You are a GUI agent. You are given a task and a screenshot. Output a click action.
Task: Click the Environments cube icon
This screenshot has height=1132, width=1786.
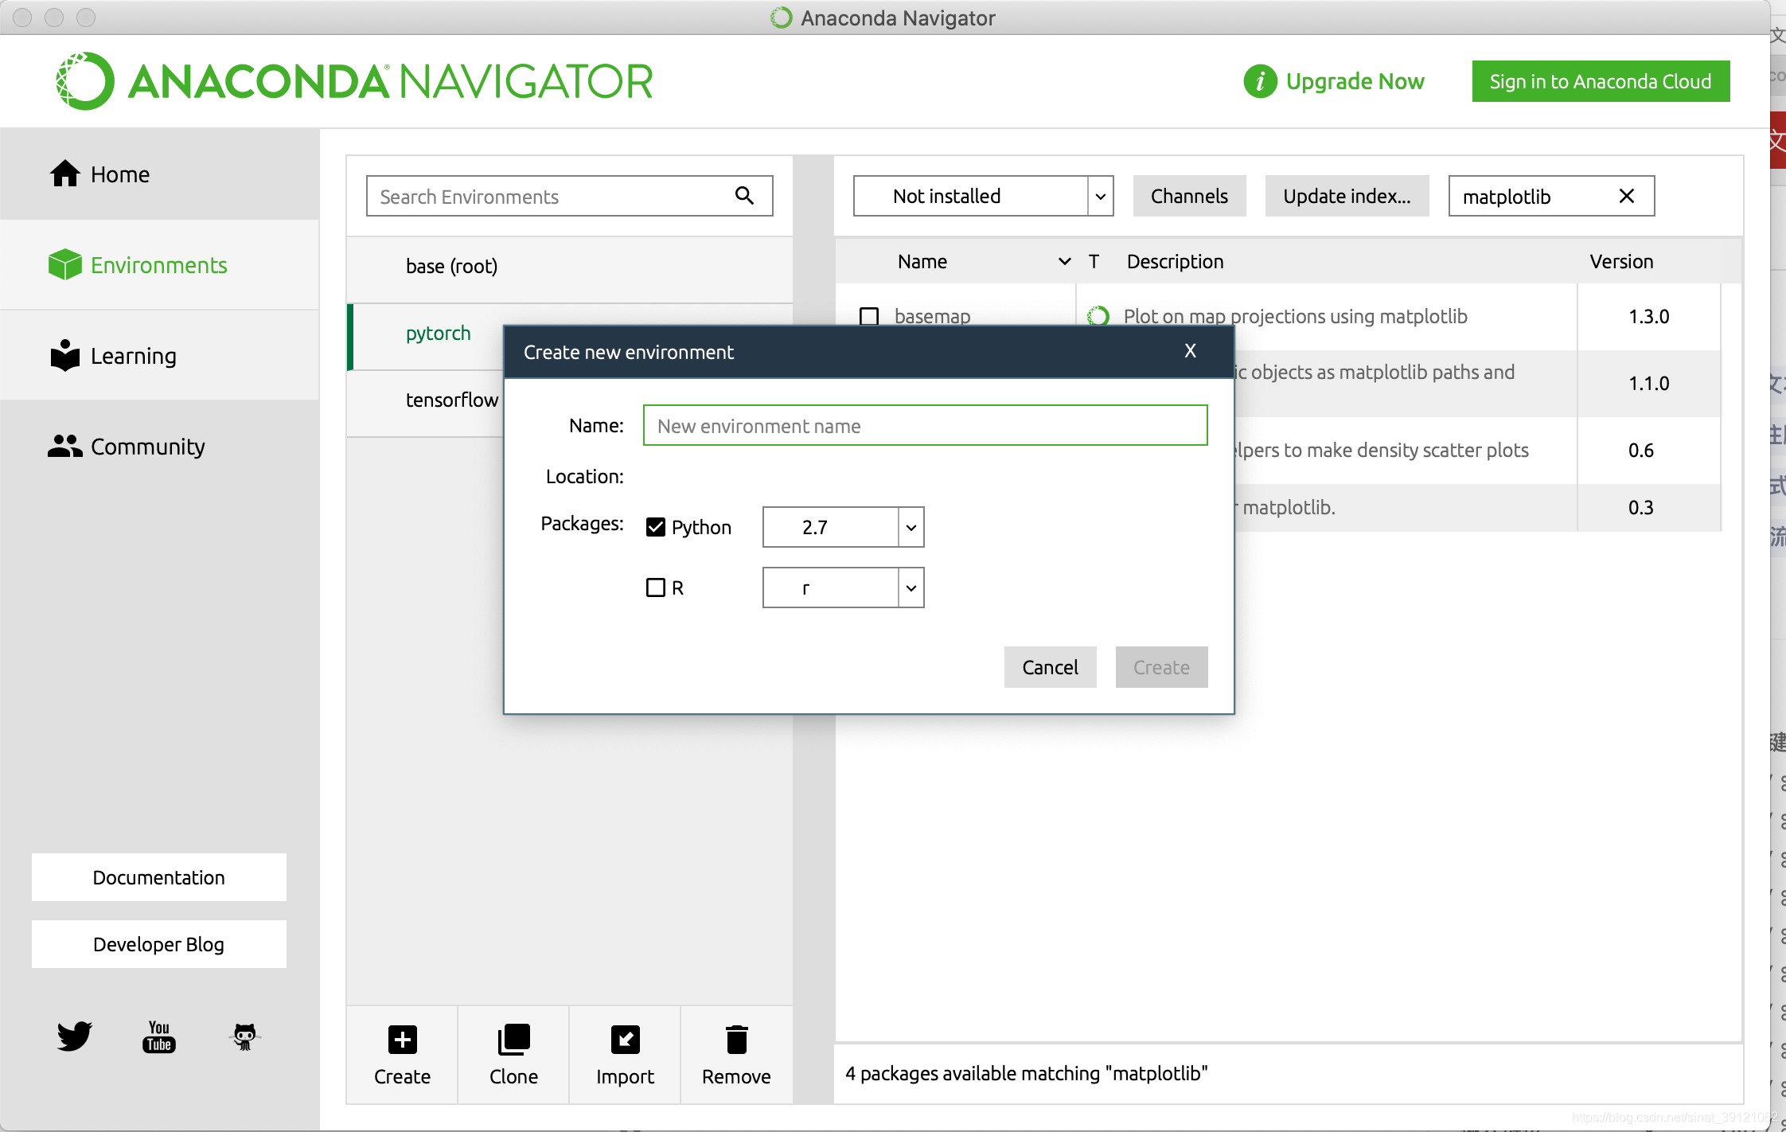[x=61, y=264]
